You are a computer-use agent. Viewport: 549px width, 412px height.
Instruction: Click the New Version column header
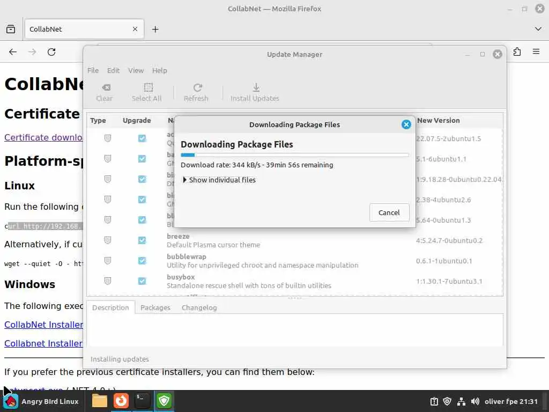click(439, 121)
